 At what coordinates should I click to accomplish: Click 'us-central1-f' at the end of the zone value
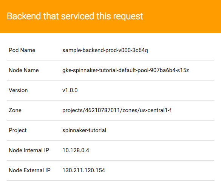[156, 110]
